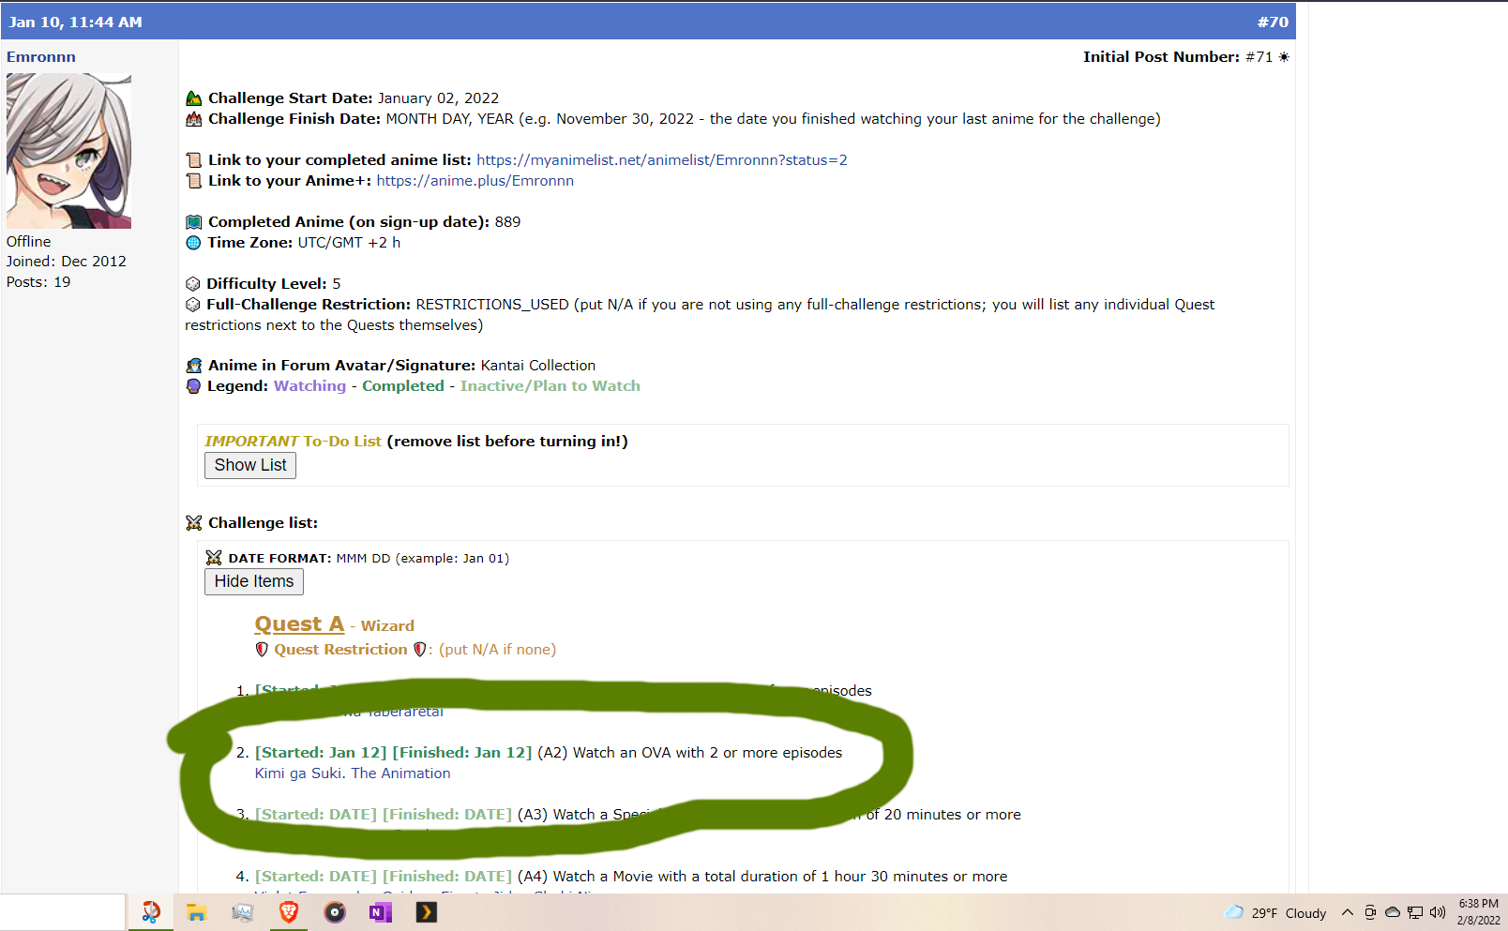The height and width of the screenshot is (931, 1508).
Task: Open the anime.plus/Emronnn link
Action: coord(475,181)
